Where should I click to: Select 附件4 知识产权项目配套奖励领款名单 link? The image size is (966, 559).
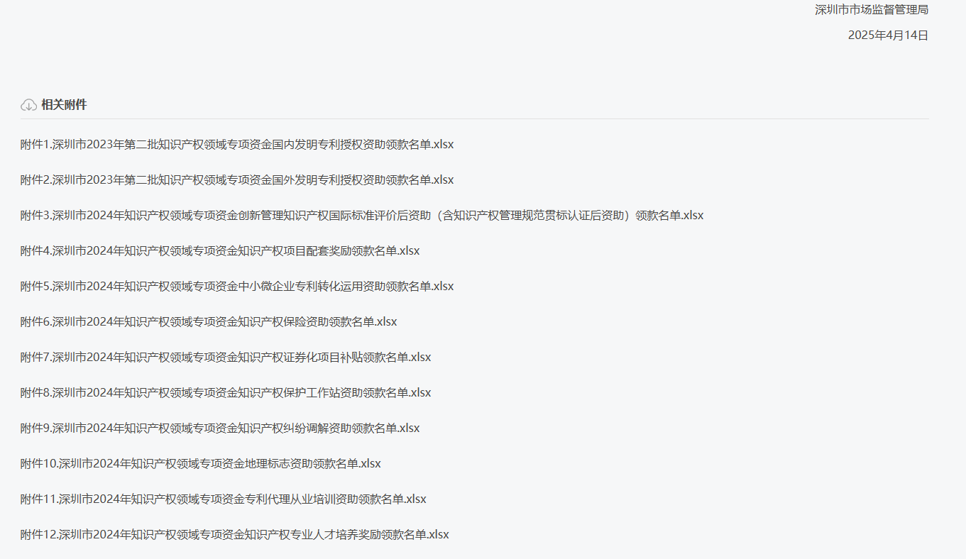pos(220,251)
